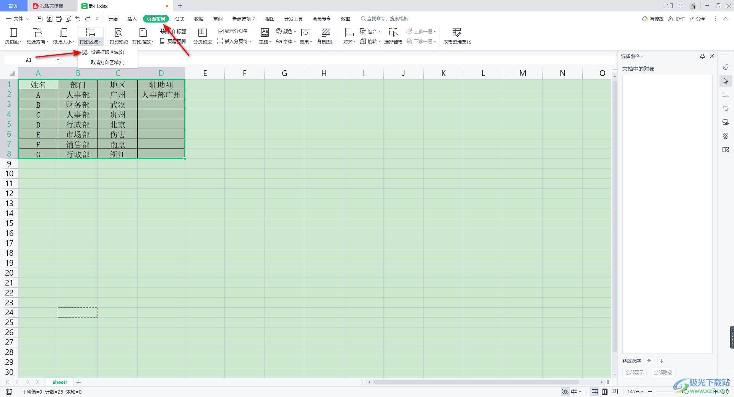Open the 找稻壳模板 template tab

pos(52,6)
